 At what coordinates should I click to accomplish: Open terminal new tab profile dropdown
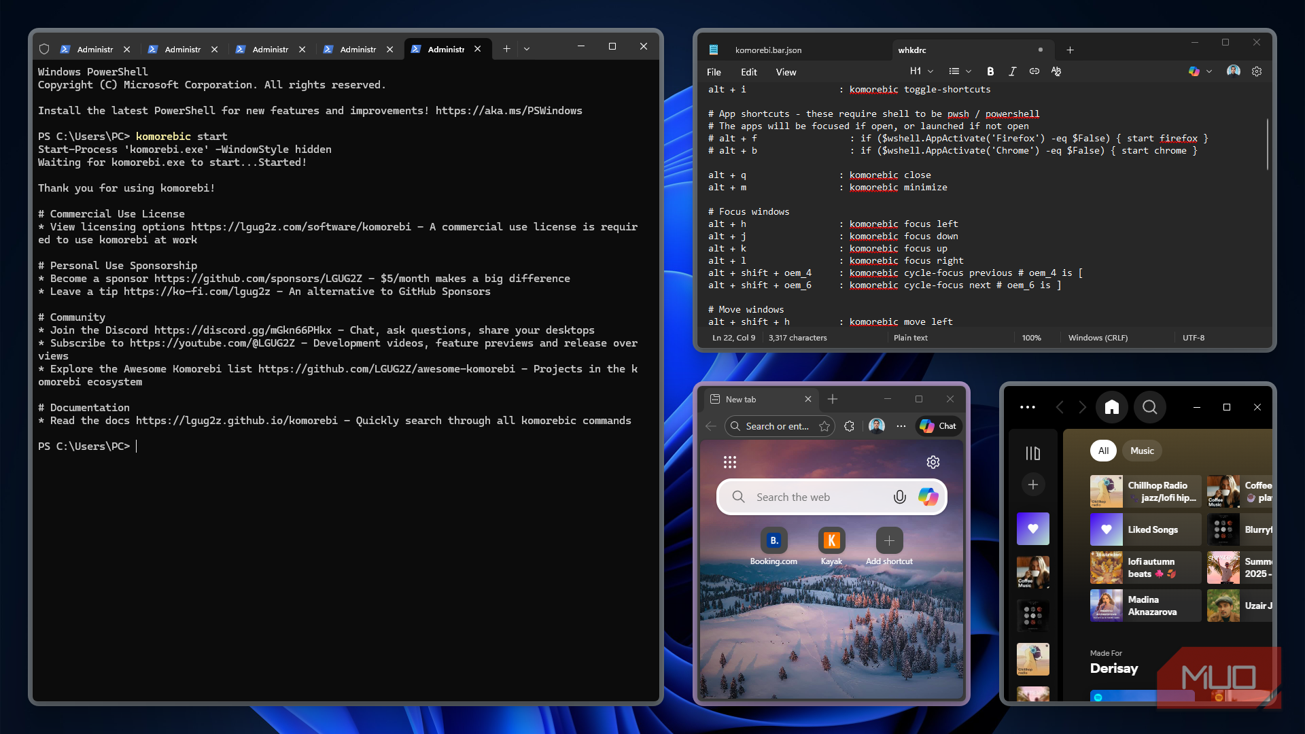pos(527,49)
